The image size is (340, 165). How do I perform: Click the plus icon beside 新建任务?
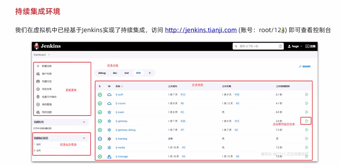click(38, 66)
